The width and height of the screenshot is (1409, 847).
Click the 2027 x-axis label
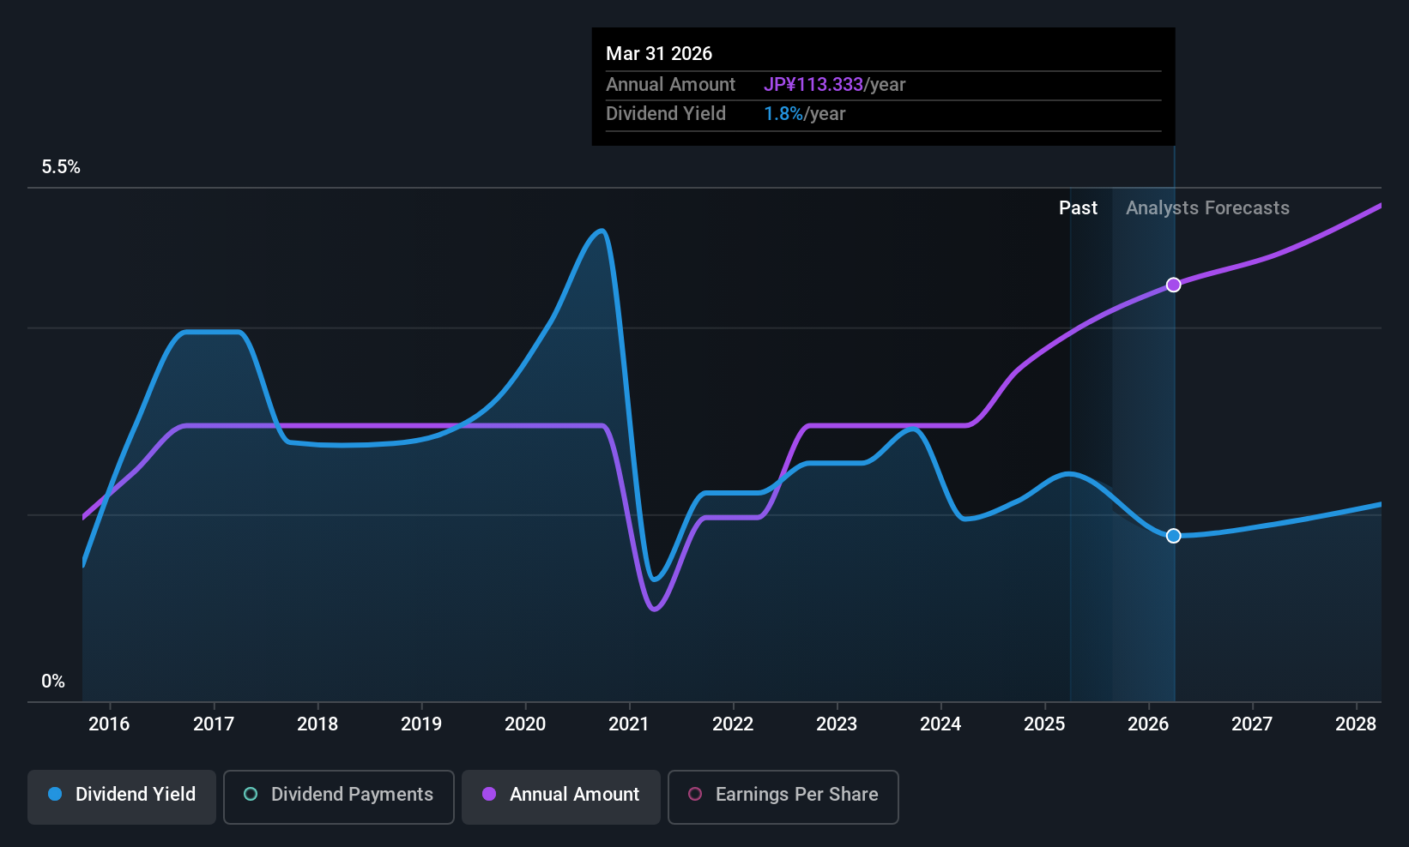(1252, 724)
